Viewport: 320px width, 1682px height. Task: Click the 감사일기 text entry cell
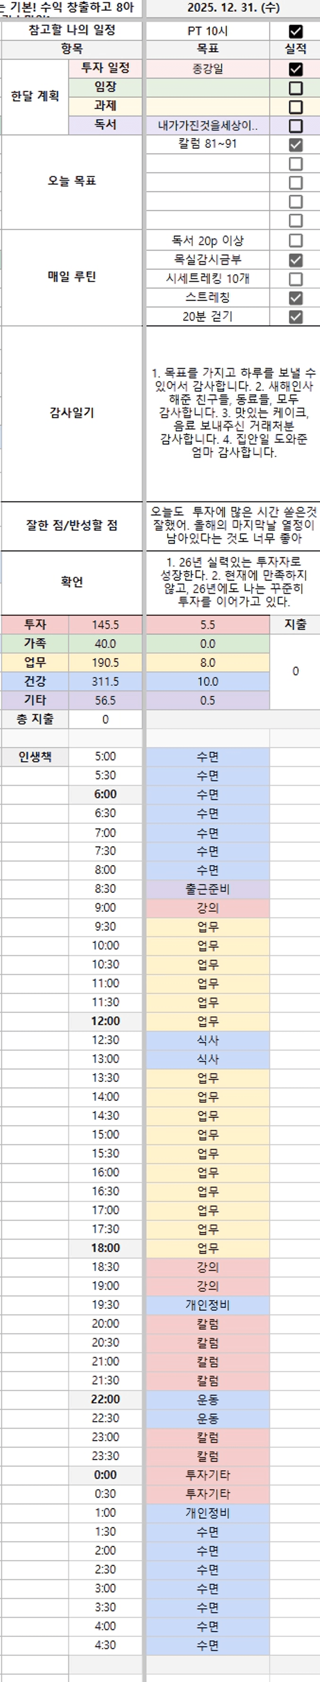pyautogui.click(x=233, y=413)
